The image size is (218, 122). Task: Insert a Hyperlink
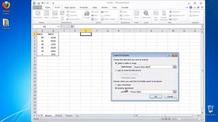146,15
